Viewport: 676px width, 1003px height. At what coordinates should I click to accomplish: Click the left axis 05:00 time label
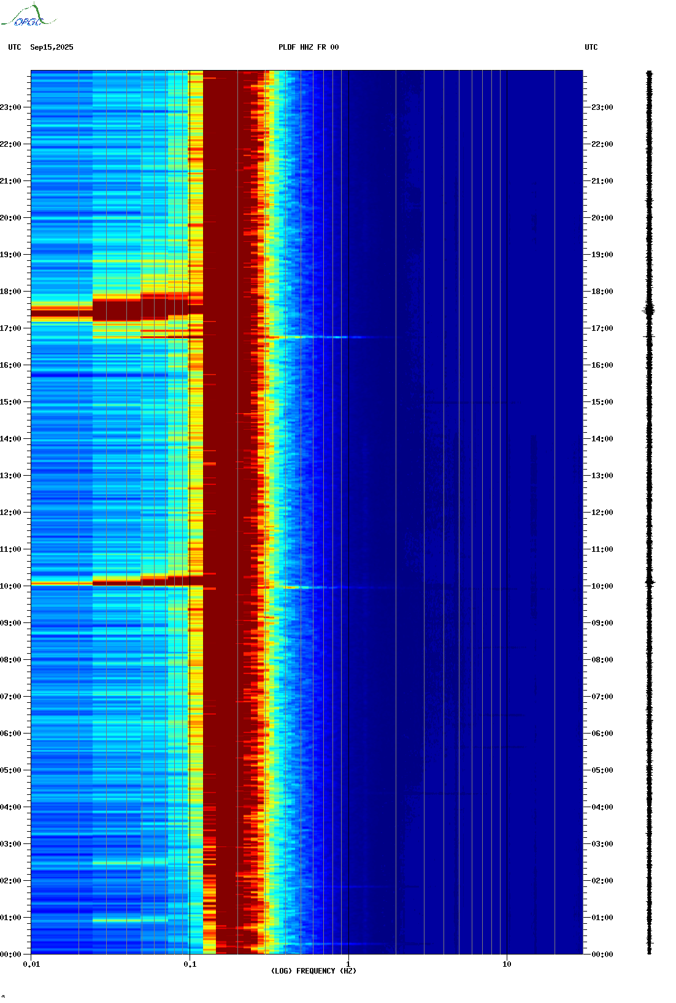[10, 770]
